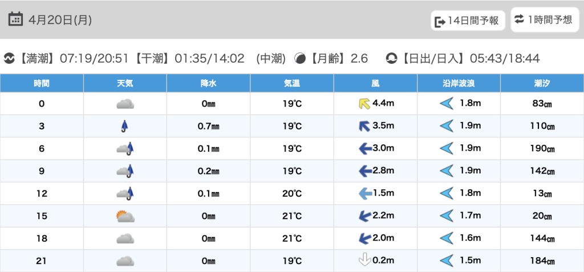The image size is (584, 272).
Task: Click the partly sunny icon at hour 15
Action: coord(125,216)
